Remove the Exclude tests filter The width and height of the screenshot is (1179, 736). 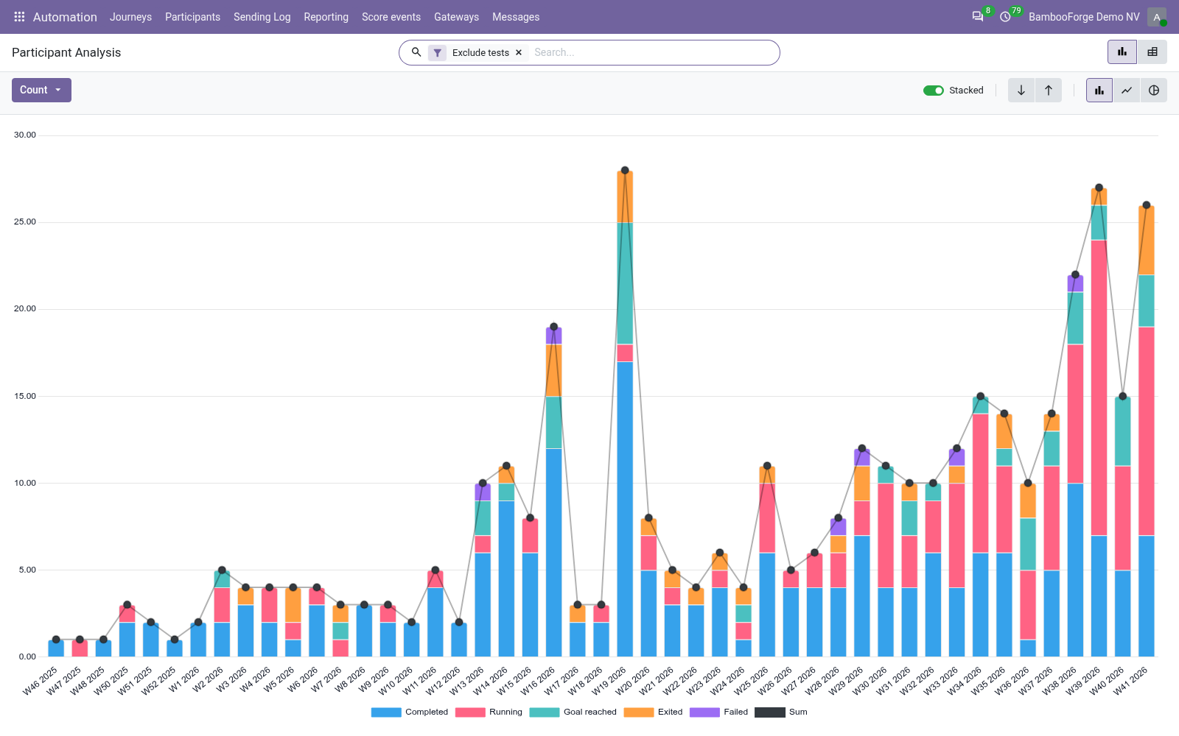519,53
